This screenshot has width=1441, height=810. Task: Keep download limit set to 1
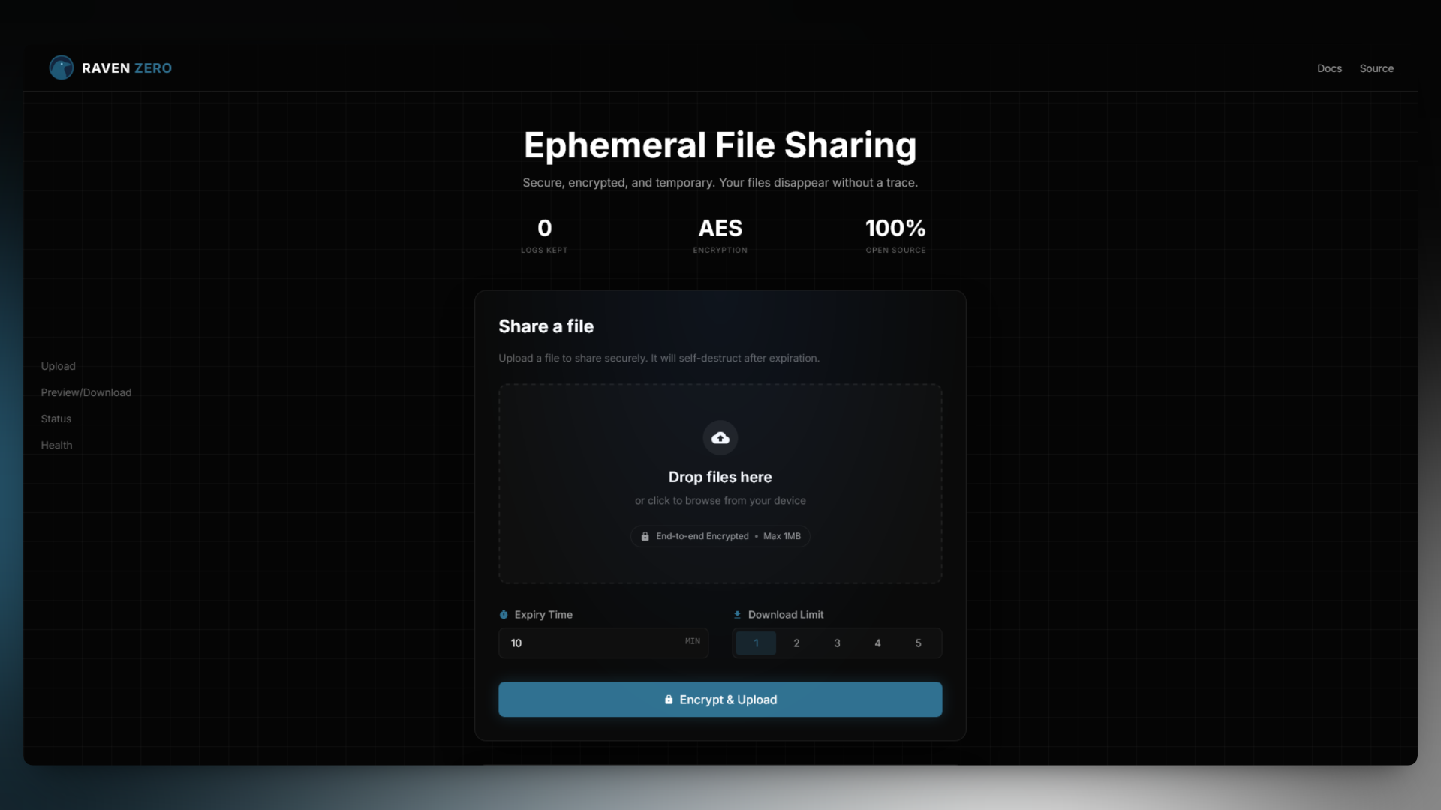coord(756,643)
